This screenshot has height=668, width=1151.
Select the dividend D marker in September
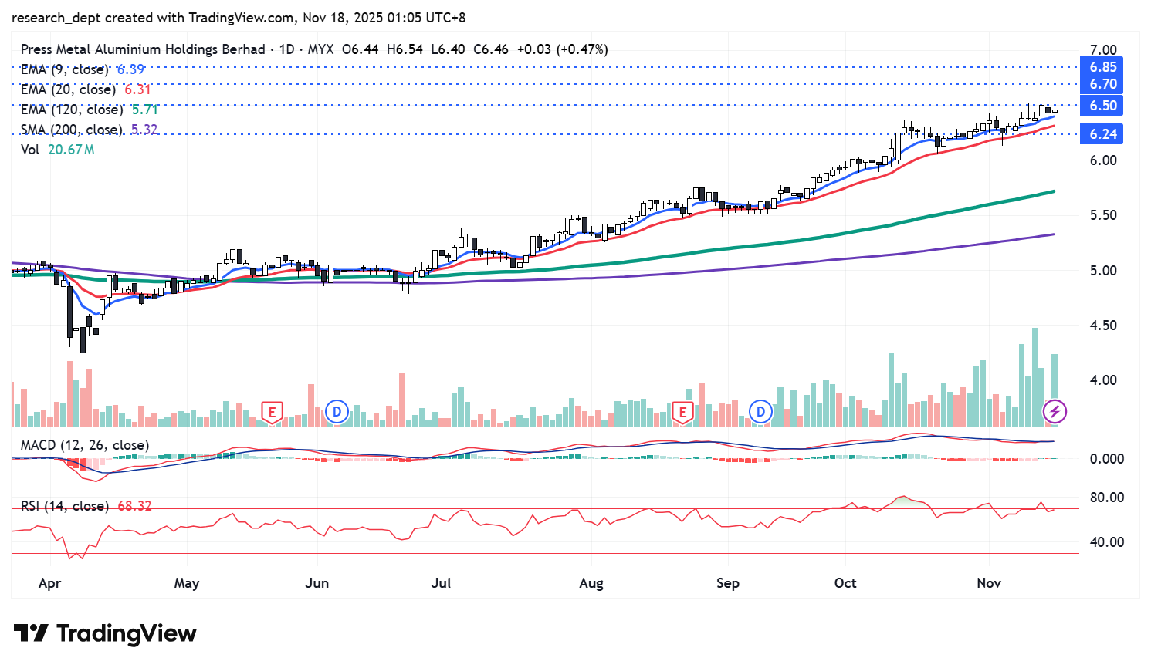point(760,412)
